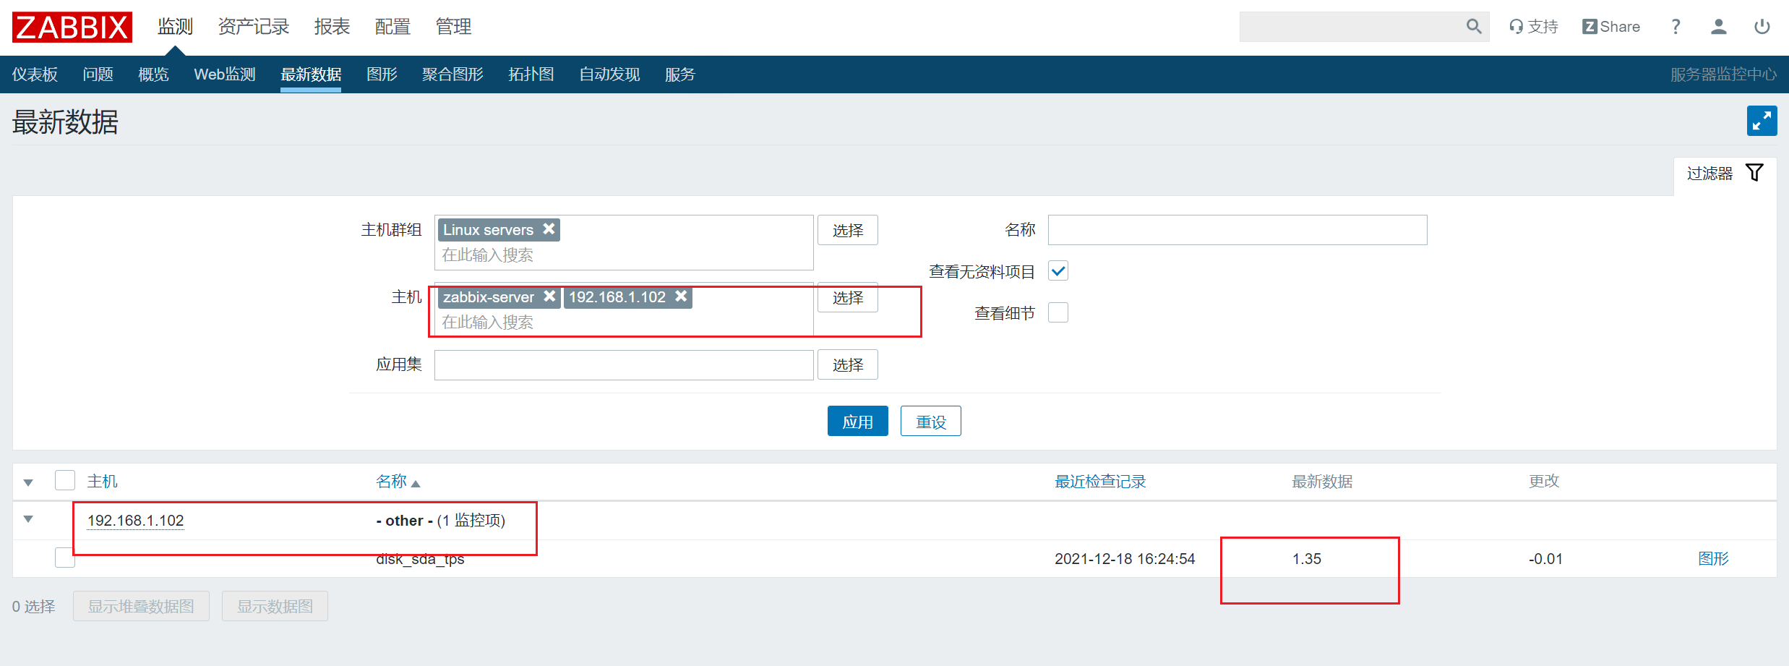Go to 仪表板 submenu

35,74
